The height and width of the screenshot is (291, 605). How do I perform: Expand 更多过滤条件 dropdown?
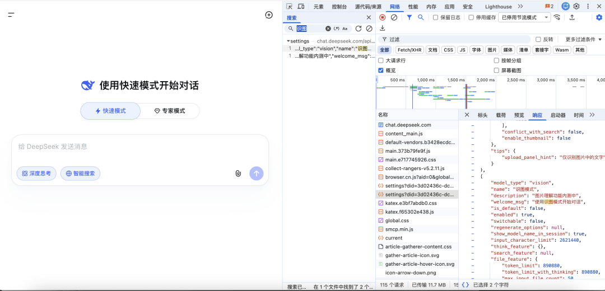583,39
